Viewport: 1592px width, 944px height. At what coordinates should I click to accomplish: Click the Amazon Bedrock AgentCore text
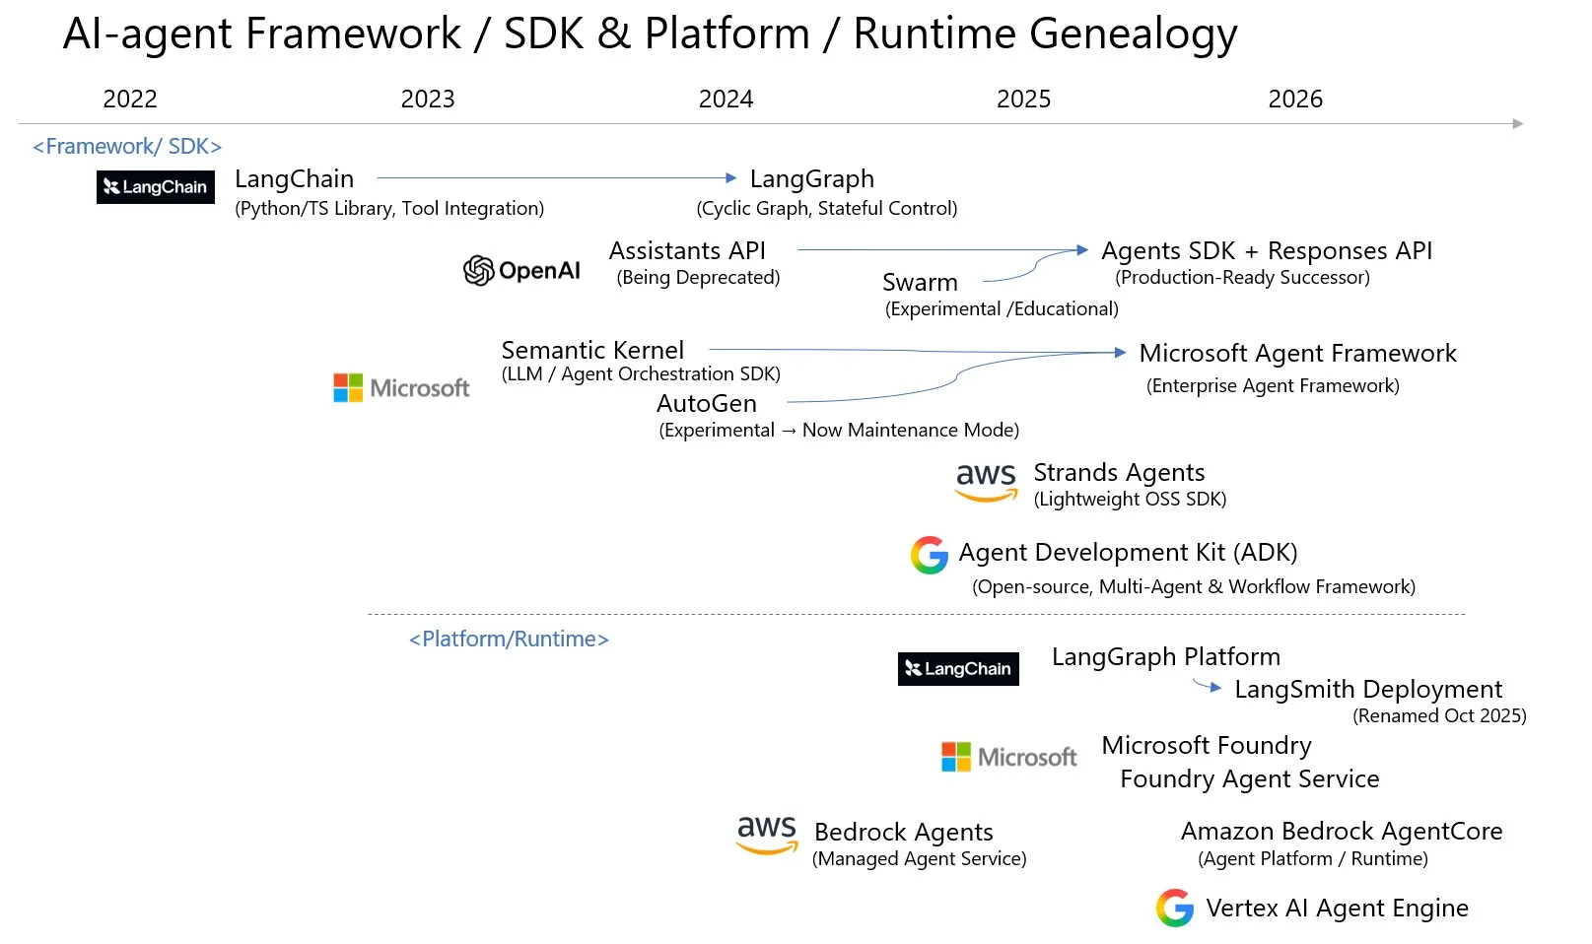[1342, 832]
